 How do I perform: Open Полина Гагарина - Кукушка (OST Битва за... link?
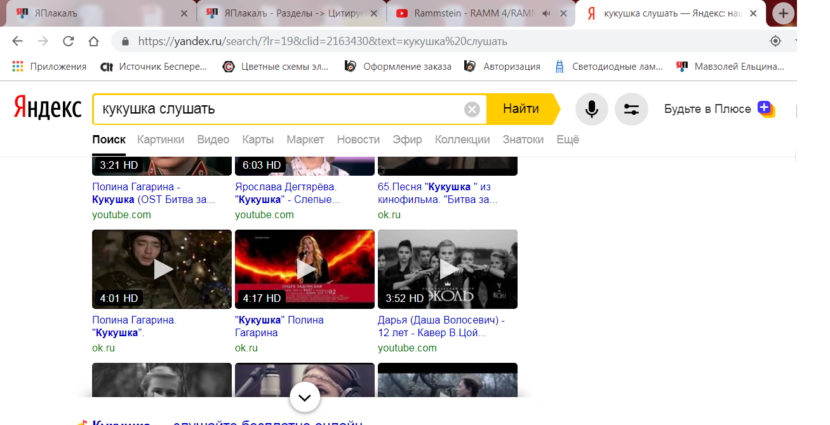154,193
